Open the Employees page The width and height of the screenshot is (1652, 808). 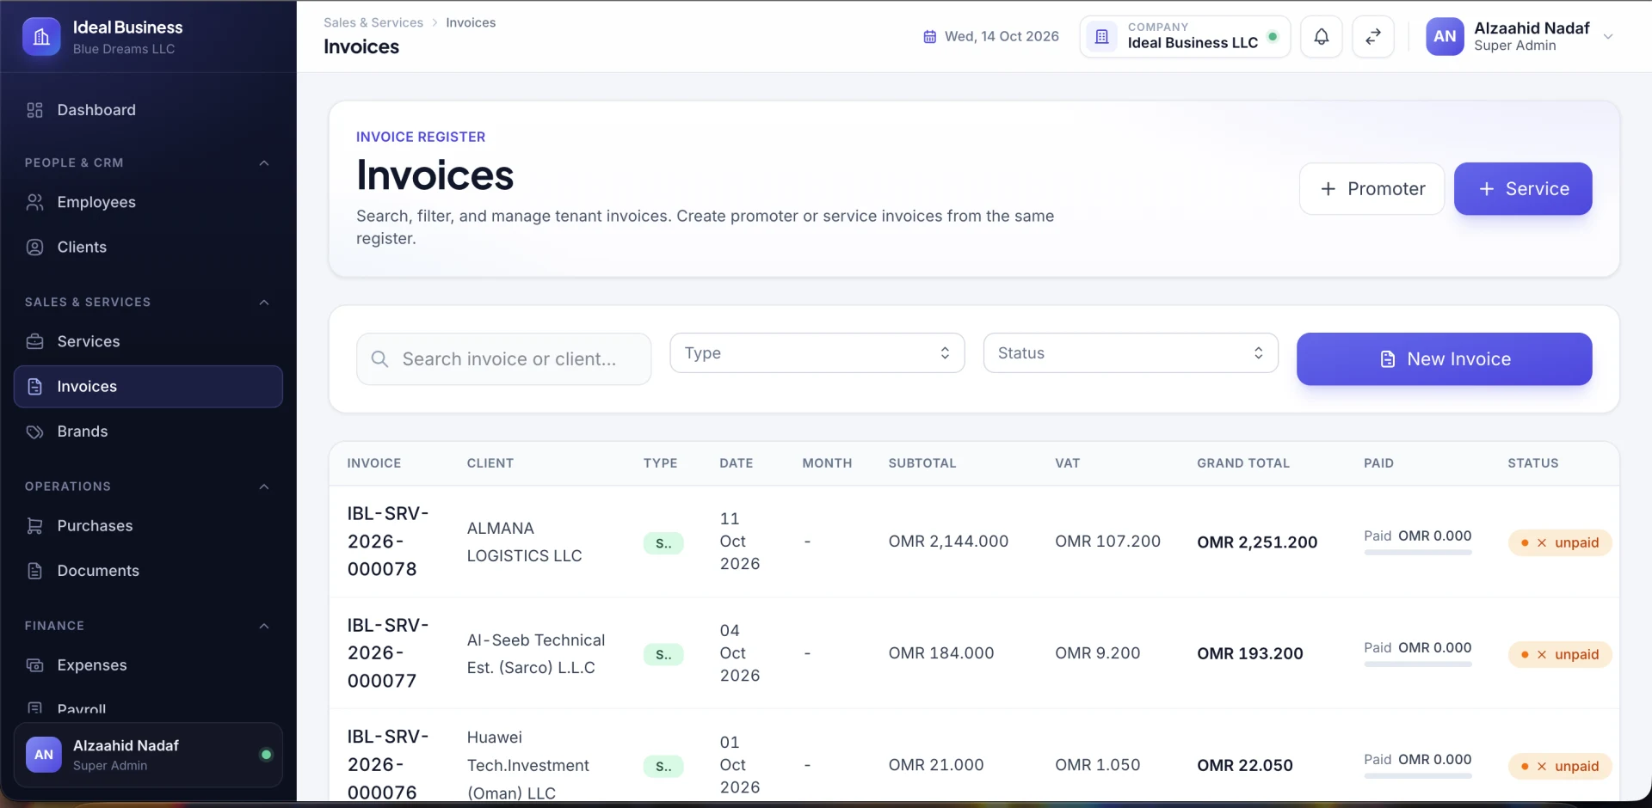[x=148, y=202]
